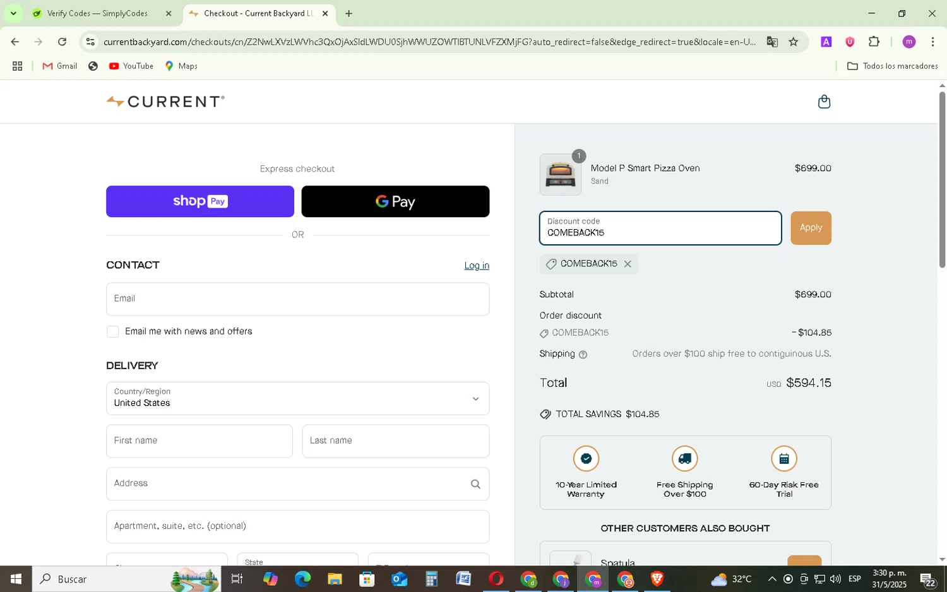The width and height of the screenshot is (947, 592).
Task: Click the site information icon in address bar
Action: tap(90, 42)
